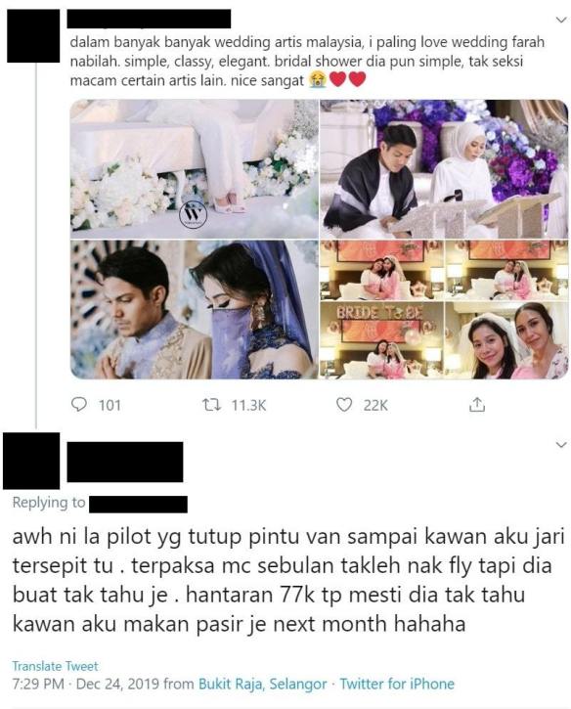Screen dimensions: 571x709
Task: Expand the top tweet's chevron menu
Action: click(x=561, y=20)
